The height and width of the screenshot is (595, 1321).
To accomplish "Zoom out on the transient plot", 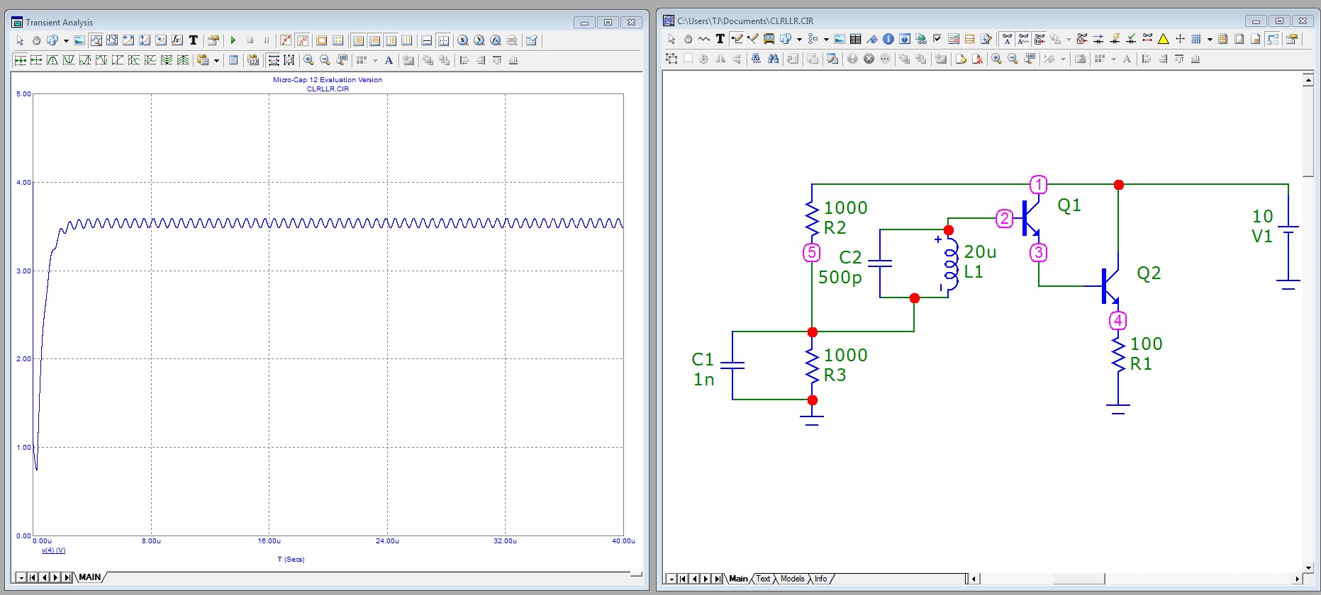I will click(x=325, y=60).
